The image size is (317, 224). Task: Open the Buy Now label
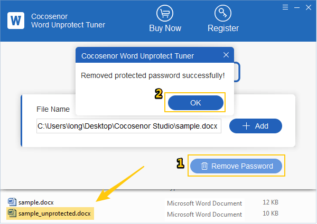pyautogui.click(x=165, y=28)
